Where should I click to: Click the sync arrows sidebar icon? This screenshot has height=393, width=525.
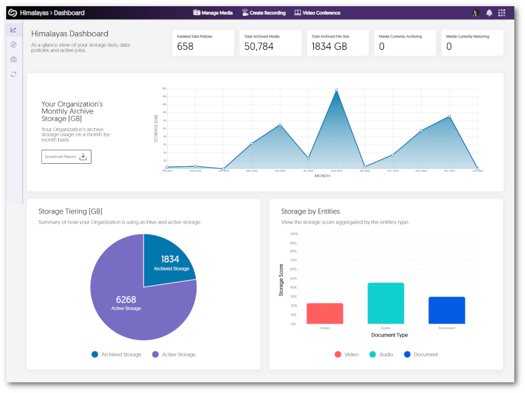[14, 74]
